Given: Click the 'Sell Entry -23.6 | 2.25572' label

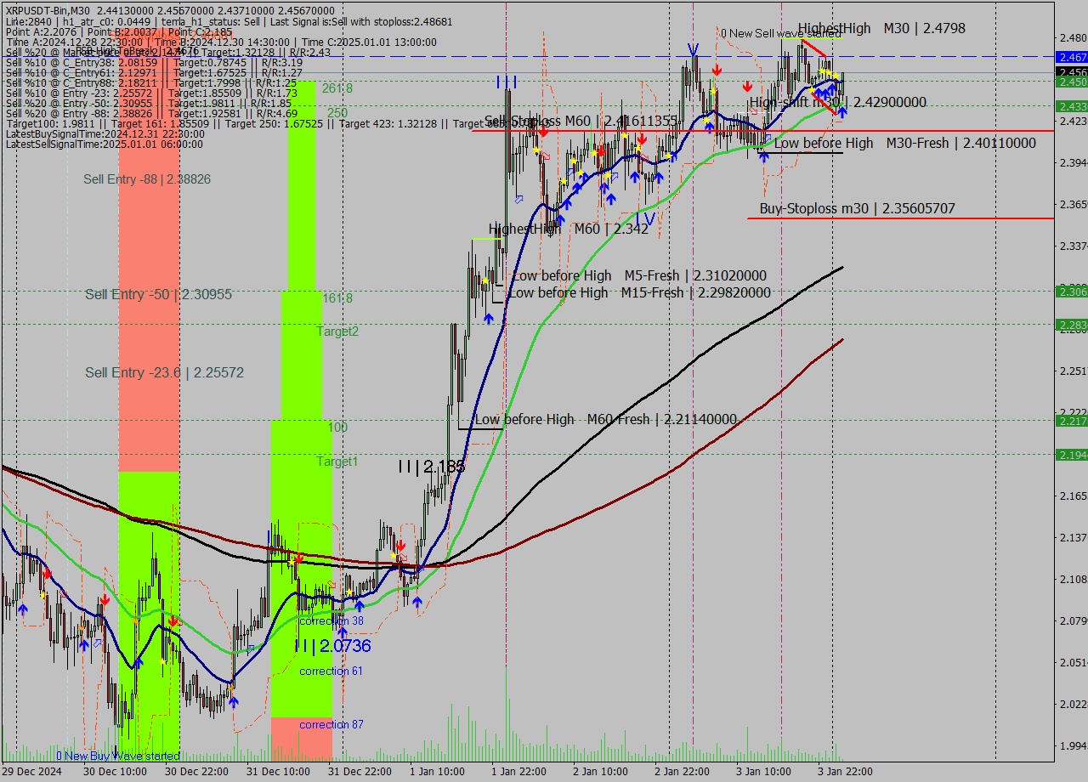Looking at the screenshot, I should point(165,372).
